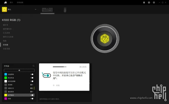Select the mouse device thumbnail
169x104 pixels.
pyautogui.click(x=65, y=10)
